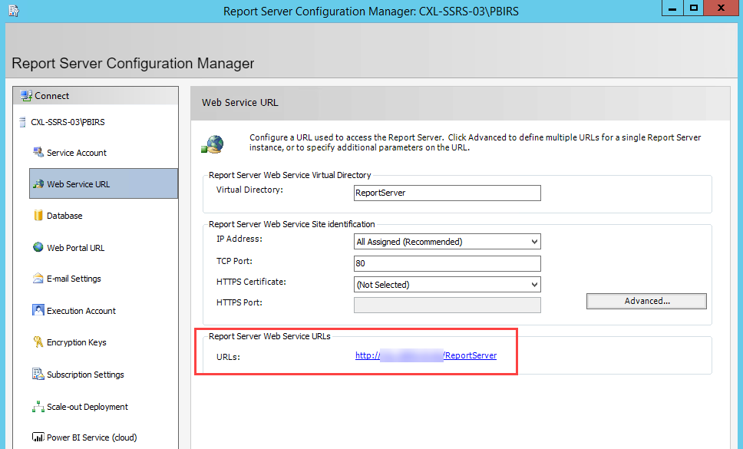This screenshot has width=743, height=449.
Task: Click the TCP Port input field
Action: [x=447, y=263]
